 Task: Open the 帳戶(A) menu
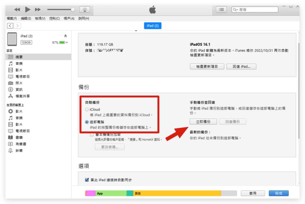(x=69, y=19)
